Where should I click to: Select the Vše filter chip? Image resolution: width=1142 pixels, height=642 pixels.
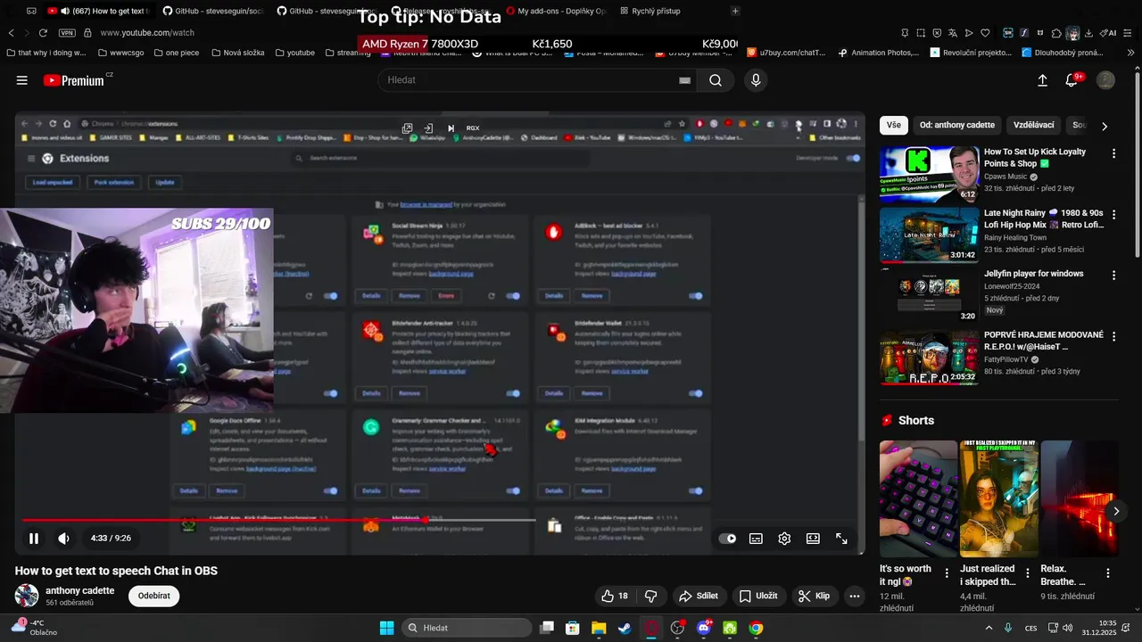pyautogui.click(x=893, y=126)
